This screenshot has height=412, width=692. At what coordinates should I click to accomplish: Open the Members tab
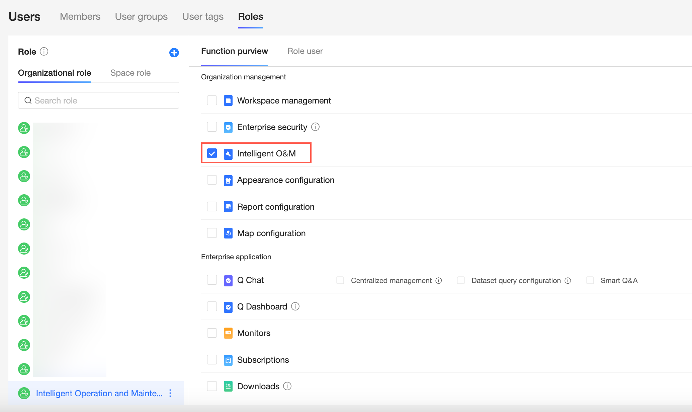pos(80,16)
